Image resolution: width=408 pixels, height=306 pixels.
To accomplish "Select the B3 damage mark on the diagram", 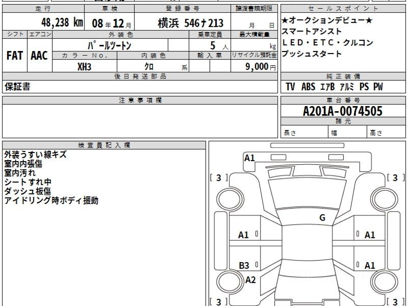I will 243,266.
